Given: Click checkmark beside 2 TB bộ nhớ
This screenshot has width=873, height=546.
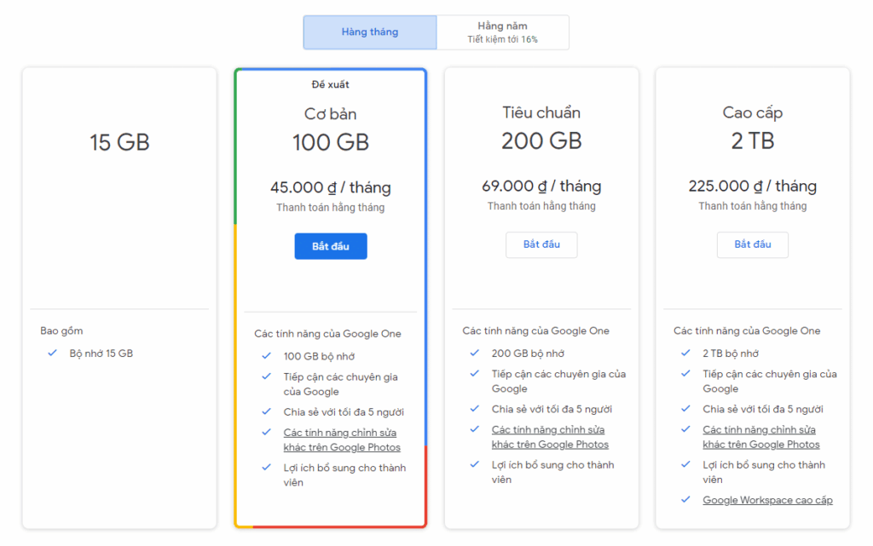Looking at the screenshot, I should [x=685, y=353].
